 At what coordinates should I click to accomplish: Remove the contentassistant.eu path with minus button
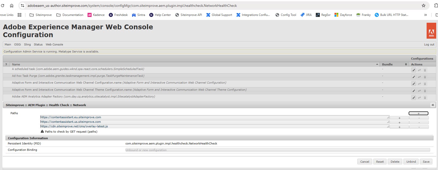coord(419,118)
